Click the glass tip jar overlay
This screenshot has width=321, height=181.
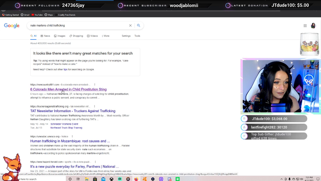point(309,44)
